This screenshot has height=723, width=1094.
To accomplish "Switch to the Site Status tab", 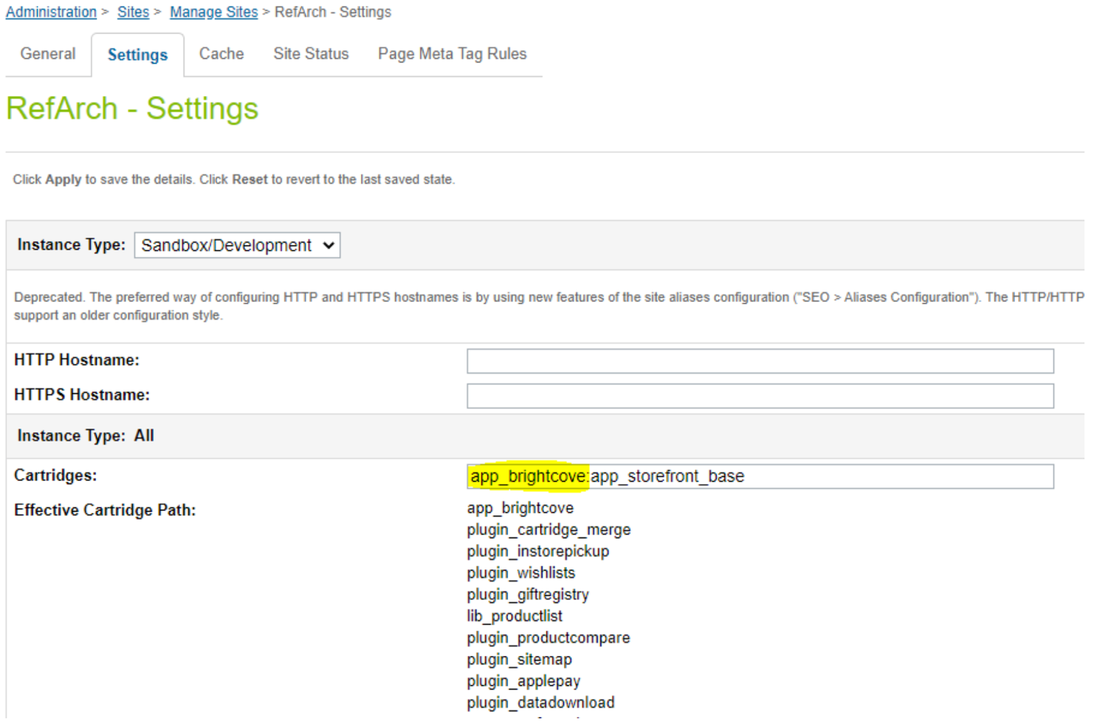I will pos(311,54).
